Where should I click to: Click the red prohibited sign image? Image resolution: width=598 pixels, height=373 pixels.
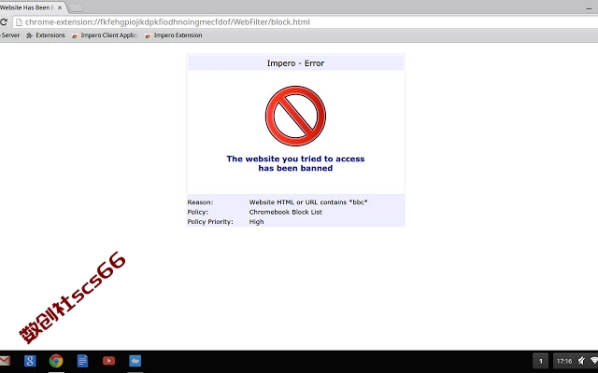point(295,116)
